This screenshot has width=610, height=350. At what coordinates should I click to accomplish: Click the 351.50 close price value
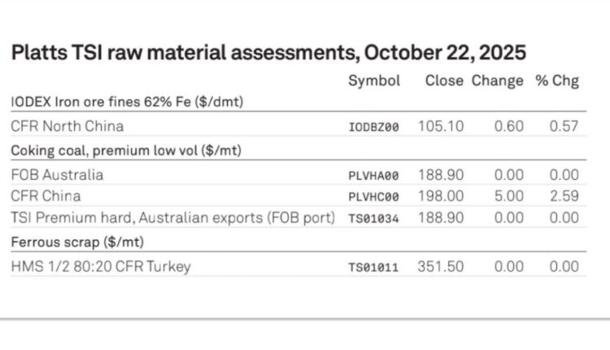pos(441,266)
